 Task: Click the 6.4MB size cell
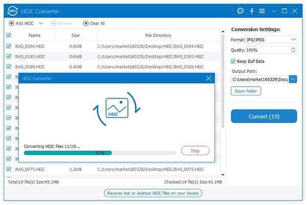tap(75, 67)
